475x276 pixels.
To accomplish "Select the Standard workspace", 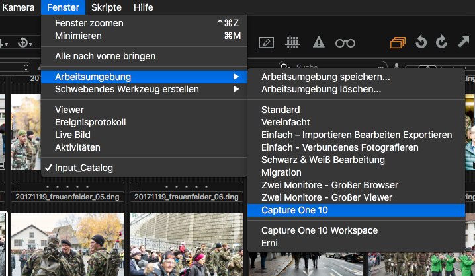I will (x=356, y=110).
